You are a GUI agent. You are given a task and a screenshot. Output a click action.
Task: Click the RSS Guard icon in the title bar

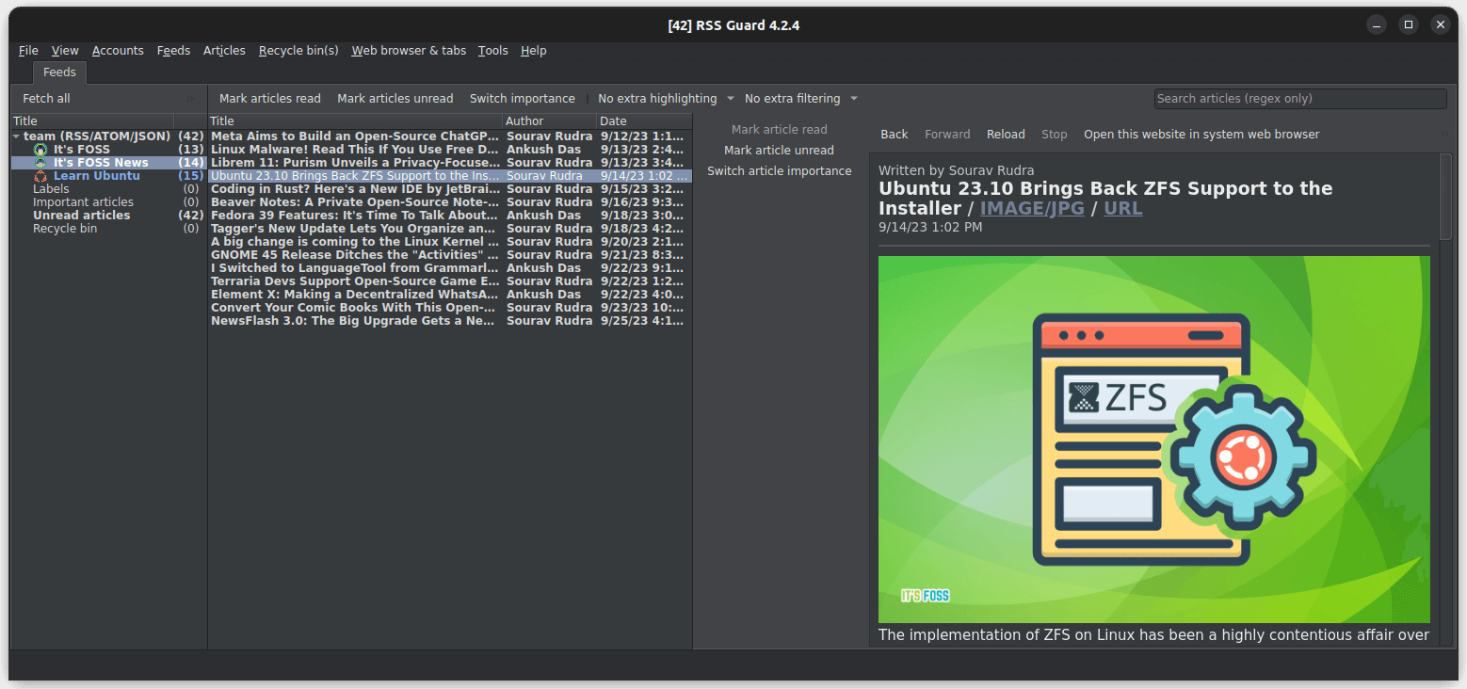[x=25, y=25]
